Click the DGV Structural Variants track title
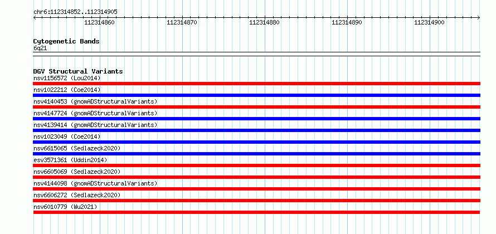The height and width of the screenshot is (234, 496). (78, 71)
